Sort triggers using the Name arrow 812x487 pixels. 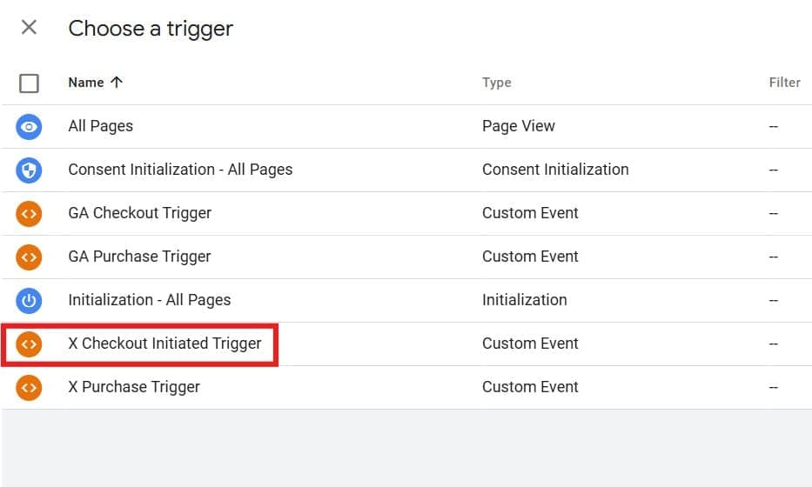(117, 83)
